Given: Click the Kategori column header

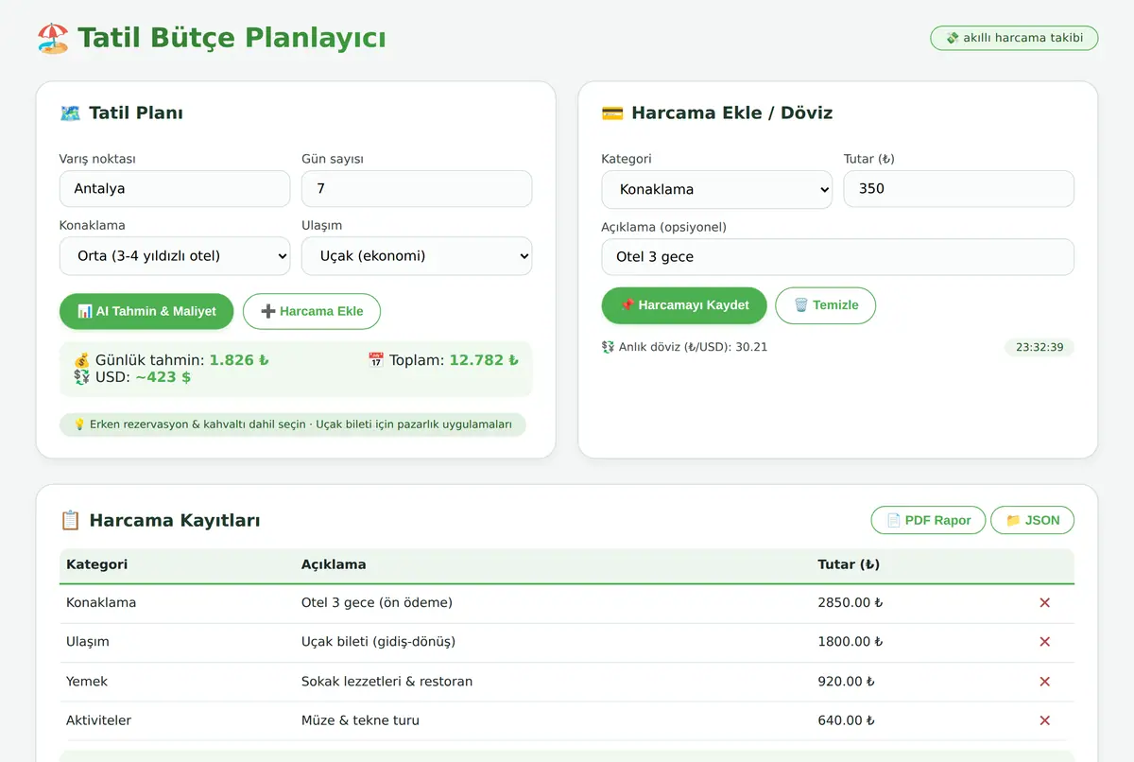Looking at the screenshot, I should click(96, 564).
